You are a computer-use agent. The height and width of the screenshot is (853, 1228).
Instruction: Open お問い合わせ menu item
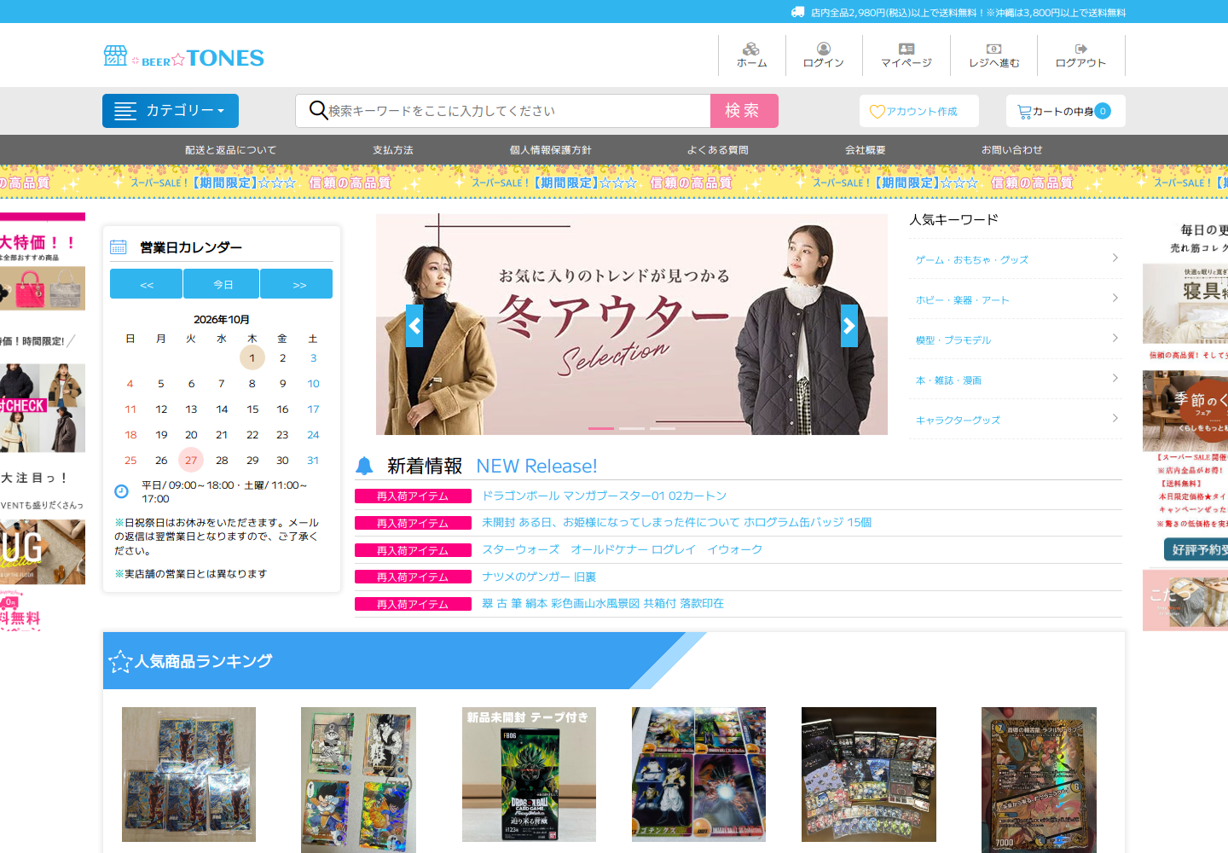click(x=1012, y=150)
